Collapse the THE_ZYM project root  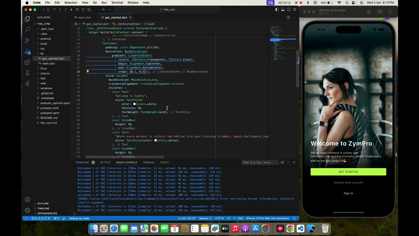[x=43, y=24]
